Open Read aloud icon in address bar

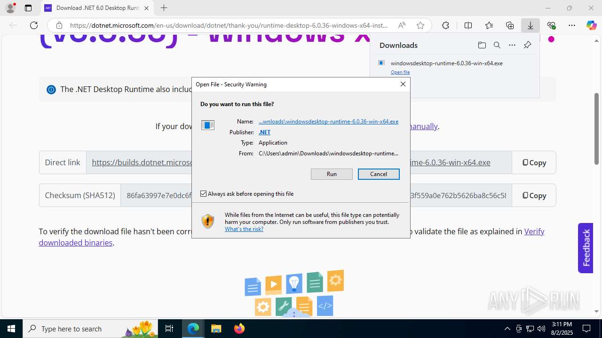(402, 25)
